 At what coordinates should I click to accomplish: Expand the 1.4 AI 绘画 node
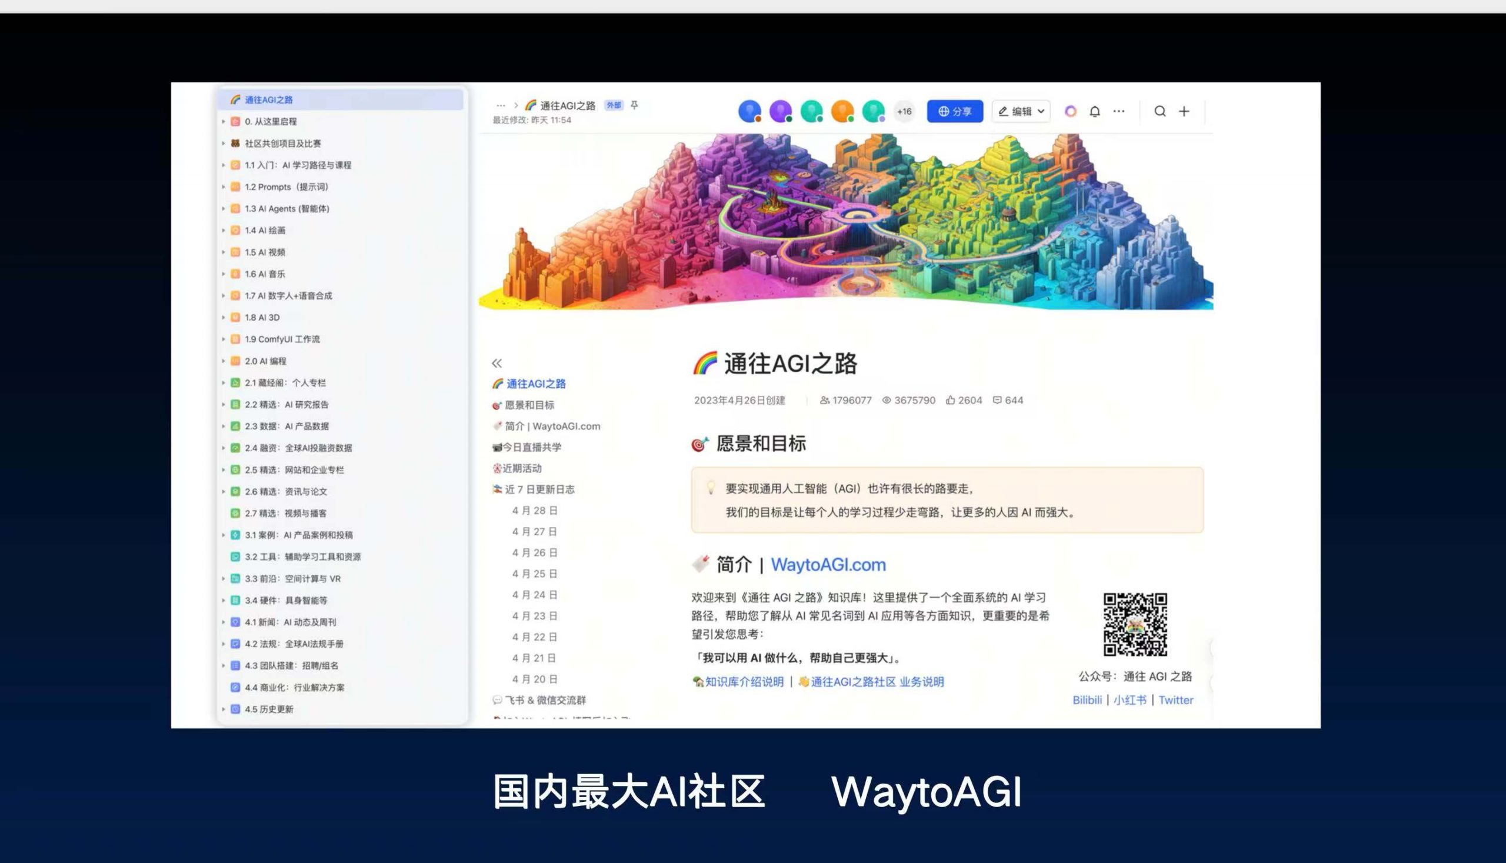click(224, 231)
